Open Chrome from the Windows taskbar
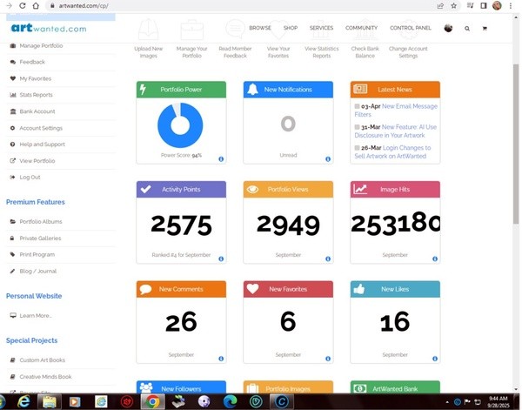 (x=152, y=399)
